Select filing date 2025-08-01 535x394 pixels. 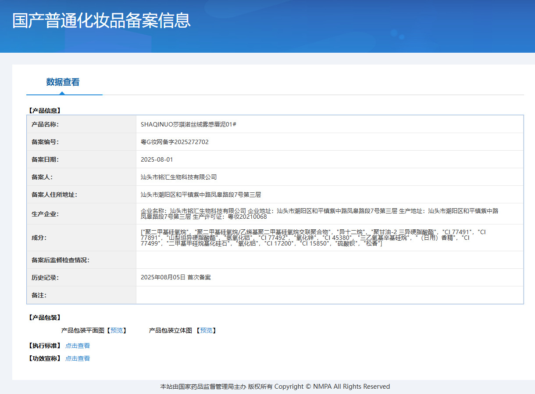pos(157,159)
